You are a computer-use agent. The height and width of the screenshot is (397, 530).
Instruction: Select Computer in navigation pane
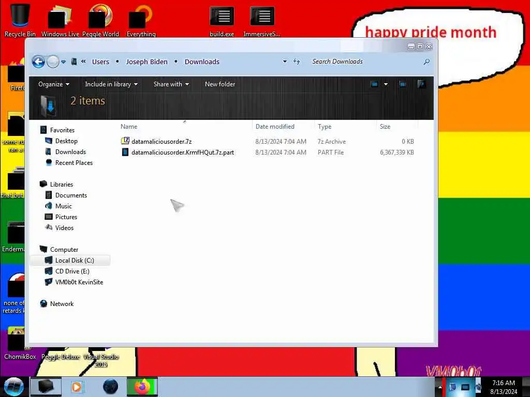[64, 250]
